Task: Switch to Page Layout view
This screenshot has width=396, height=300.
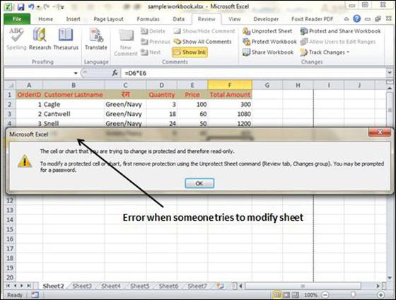Action: coord(286,294)
